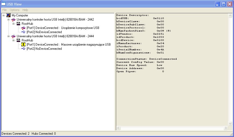Click the Device Bus Speed Low line
234x137 pixels.
(139, 65)
